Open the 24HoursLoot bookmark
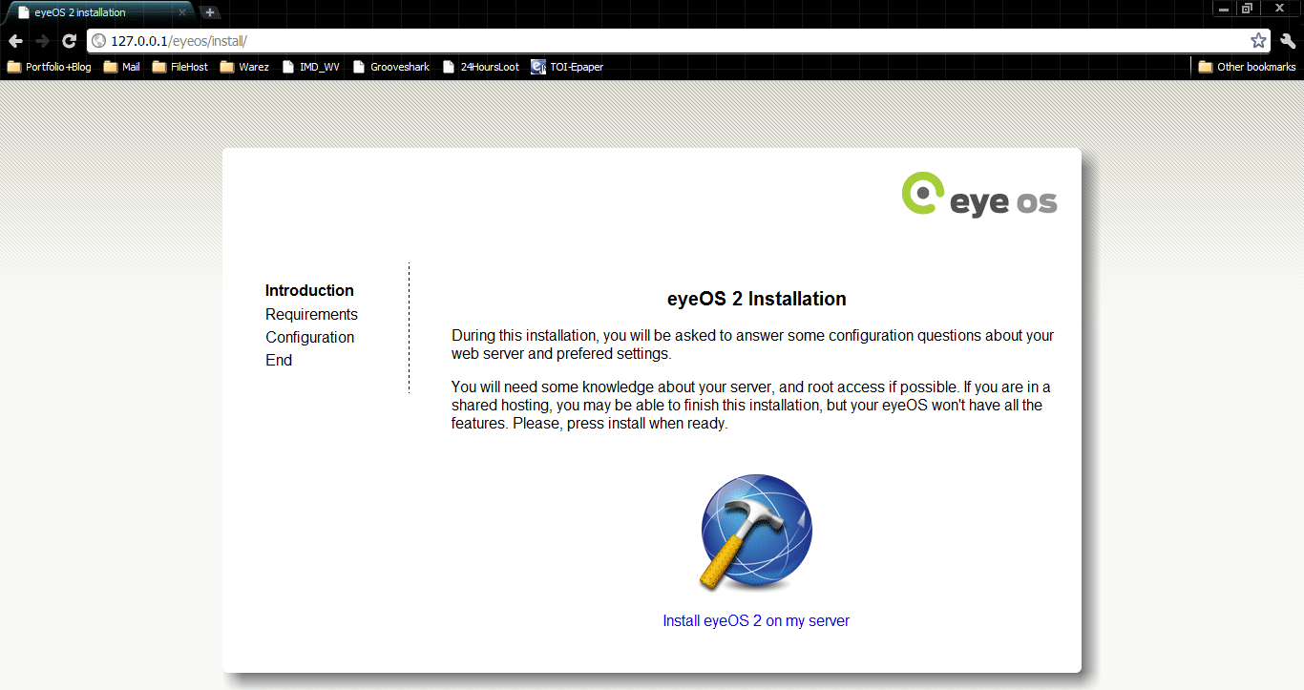This screenshot has width=1304, height=690. [481, 67]
